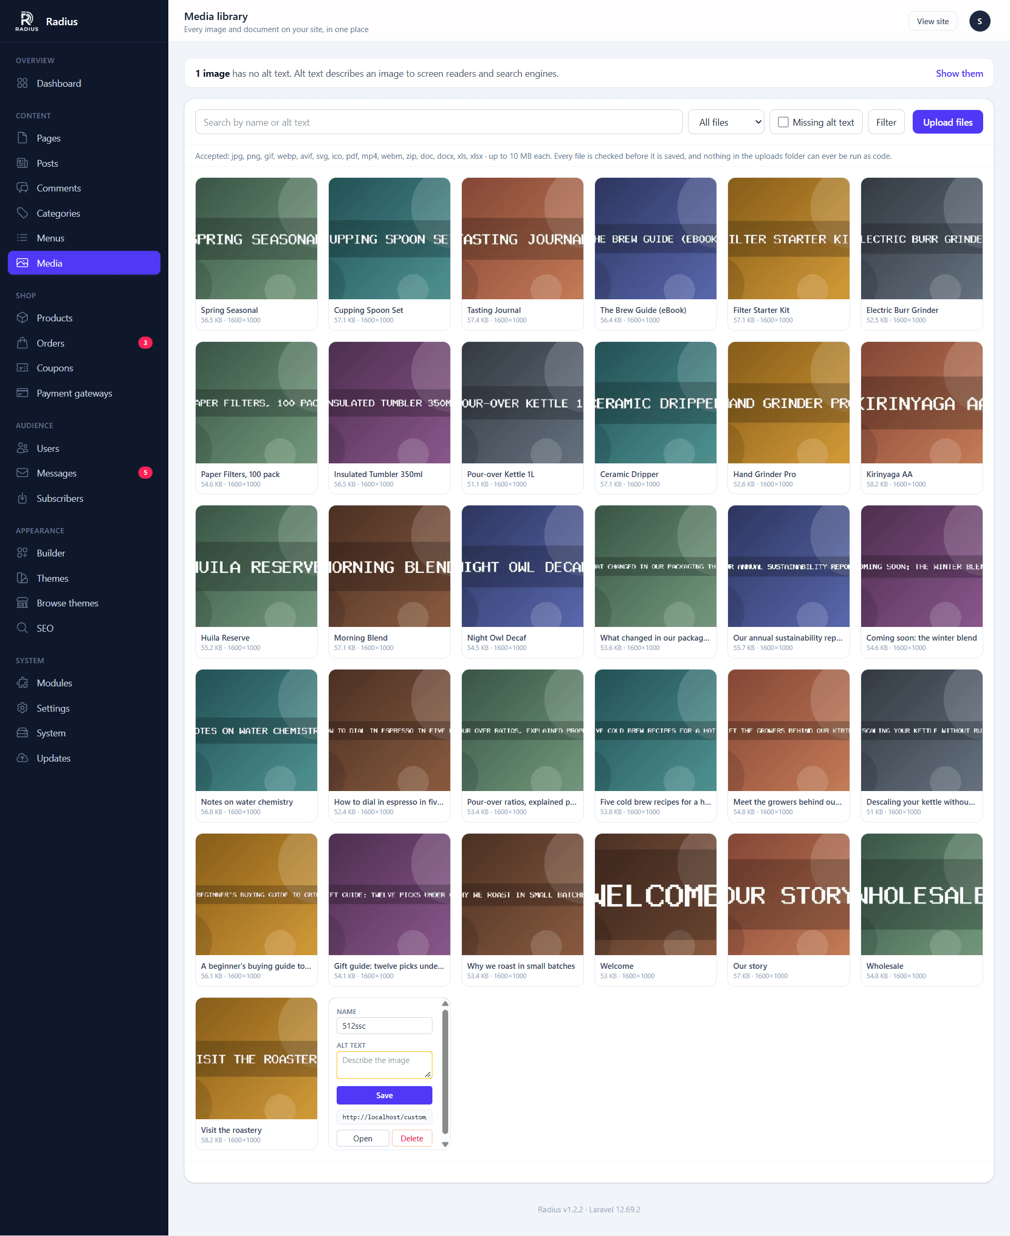Open the All files type dropdown
This screenshot has height=1236, width=1010.
click(x=725, y=122)
